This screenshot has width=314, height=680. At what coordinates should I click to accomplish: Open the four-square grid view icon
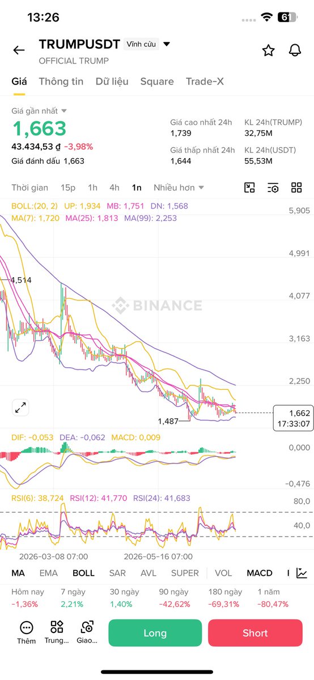pos(296,188)
